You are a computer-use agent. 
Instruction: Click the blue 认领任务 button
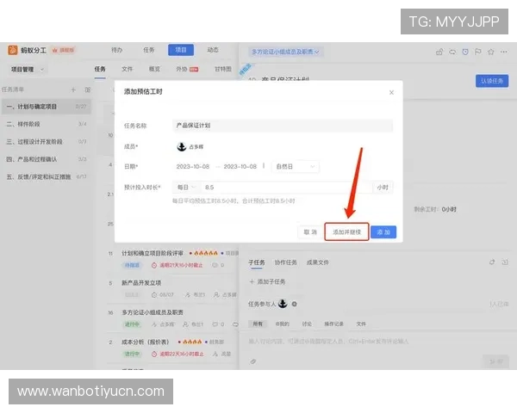coord(492,81)
